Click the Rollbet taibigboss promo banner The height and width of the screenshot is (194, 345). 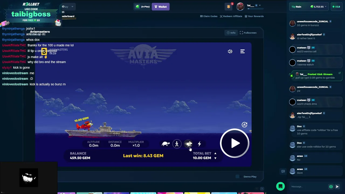pos(31,12)
